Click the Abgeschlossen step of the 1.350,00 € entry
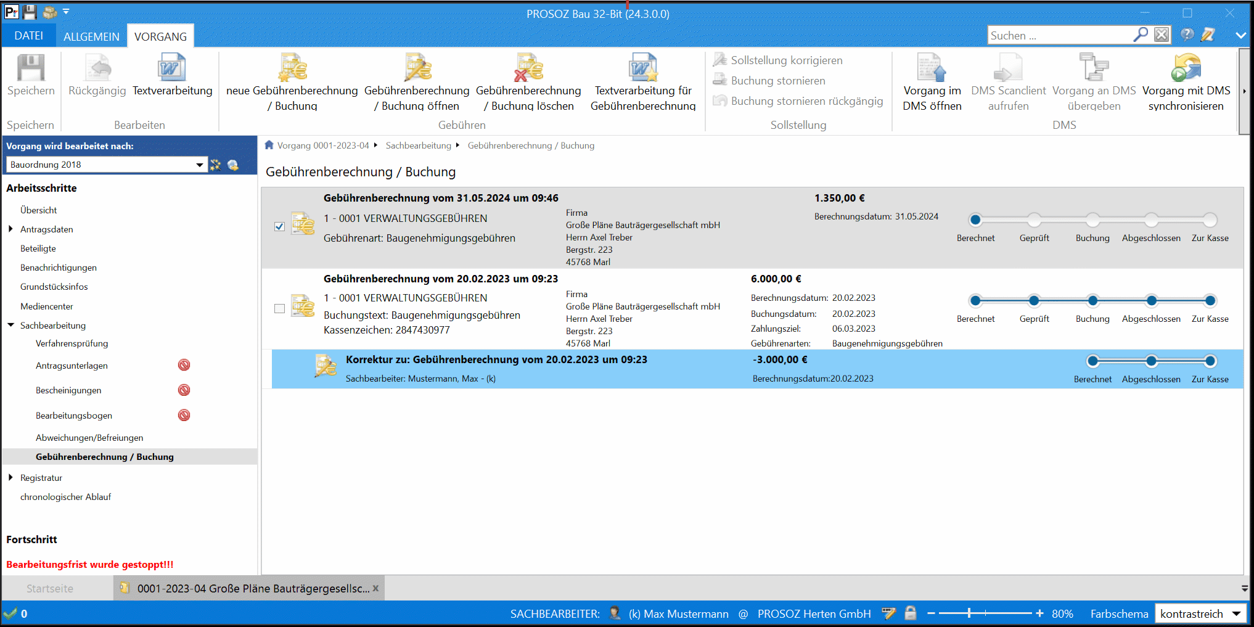The image size is (1254, 627). (1151, 219)
